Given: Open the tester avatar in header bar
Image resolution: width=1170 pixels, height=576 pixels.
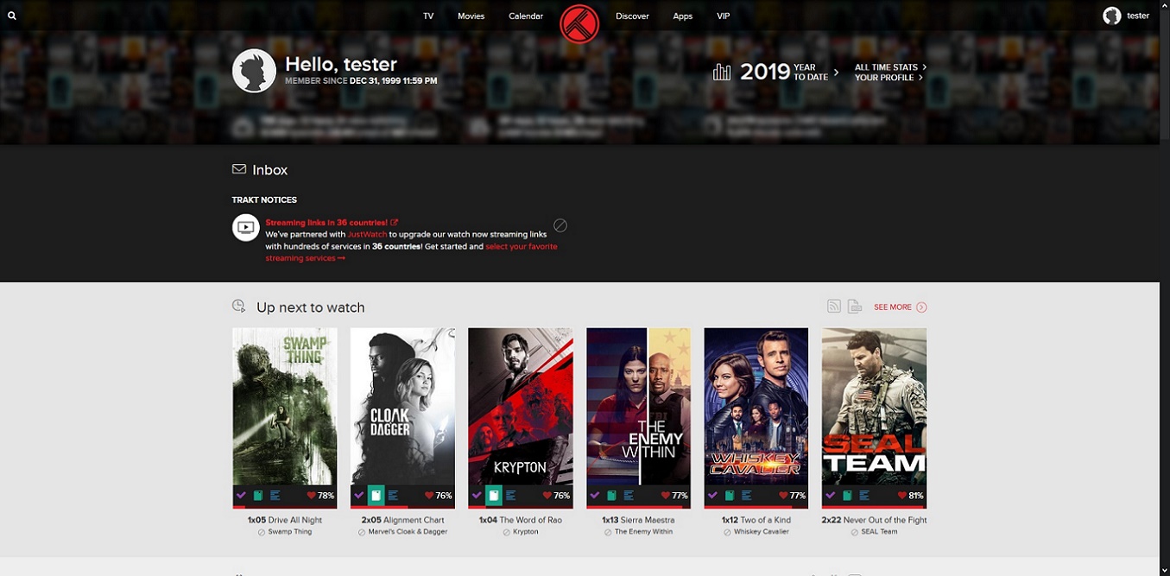Looking at the screenshot, I should coord(1112,16).
